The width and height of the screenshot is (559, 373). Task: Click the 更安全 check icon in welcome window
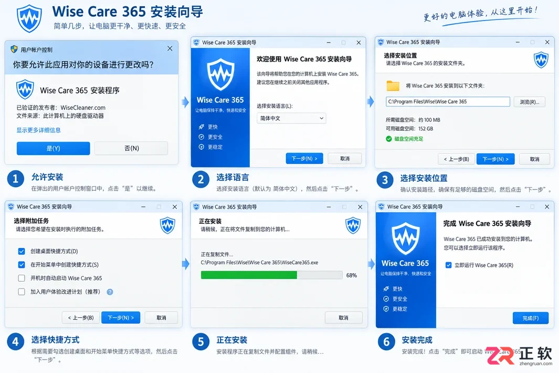202,137
